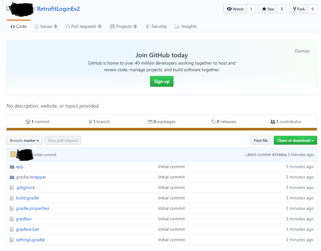Open the RetrofitLoginEx2 repository link

coord(58,9)
